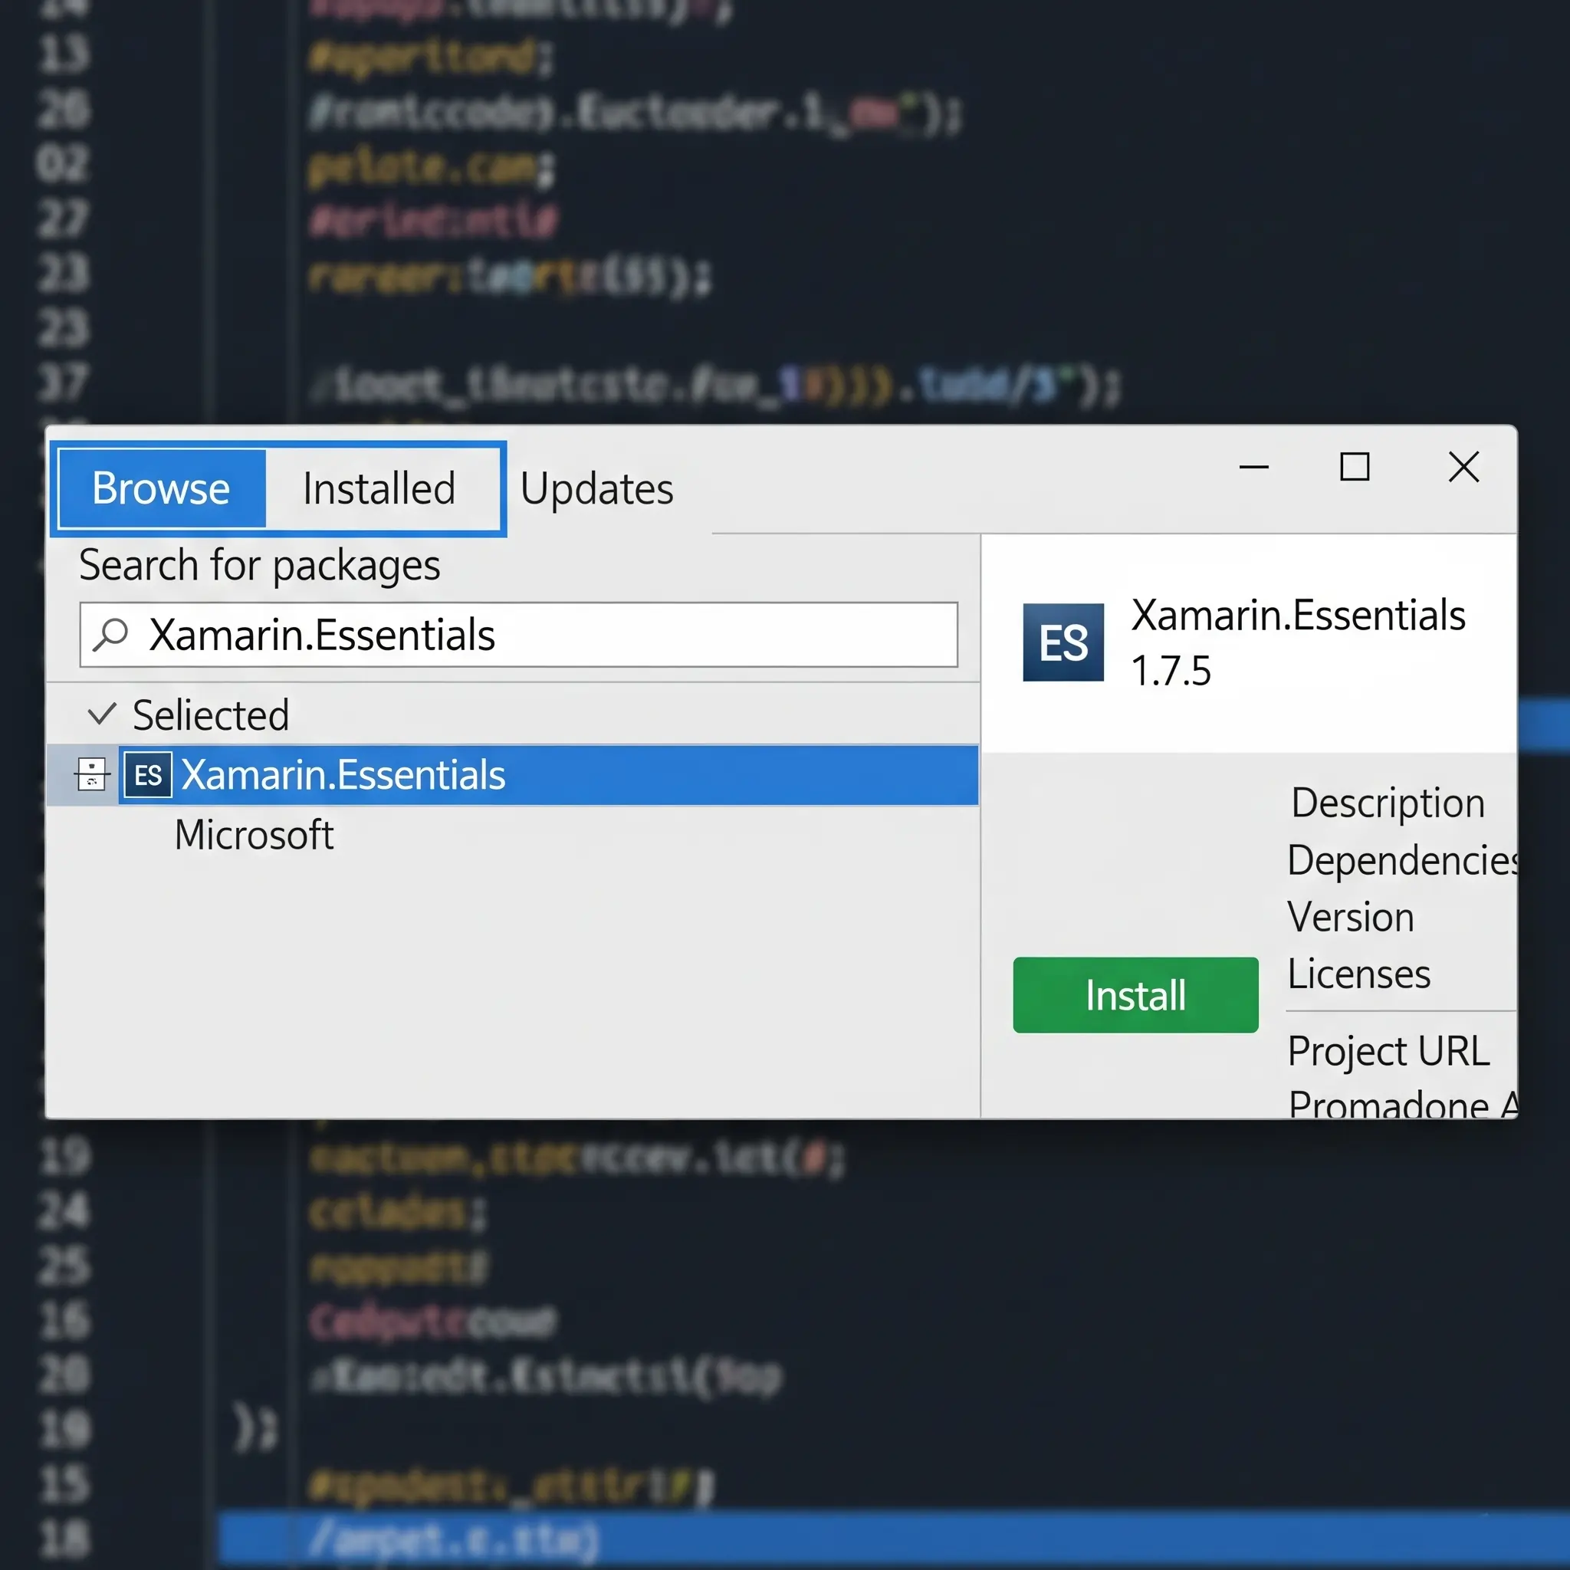Viewport: 1570px width, 1570px height.
Task: Click the Microsoft author label
Action: [254, 834]
